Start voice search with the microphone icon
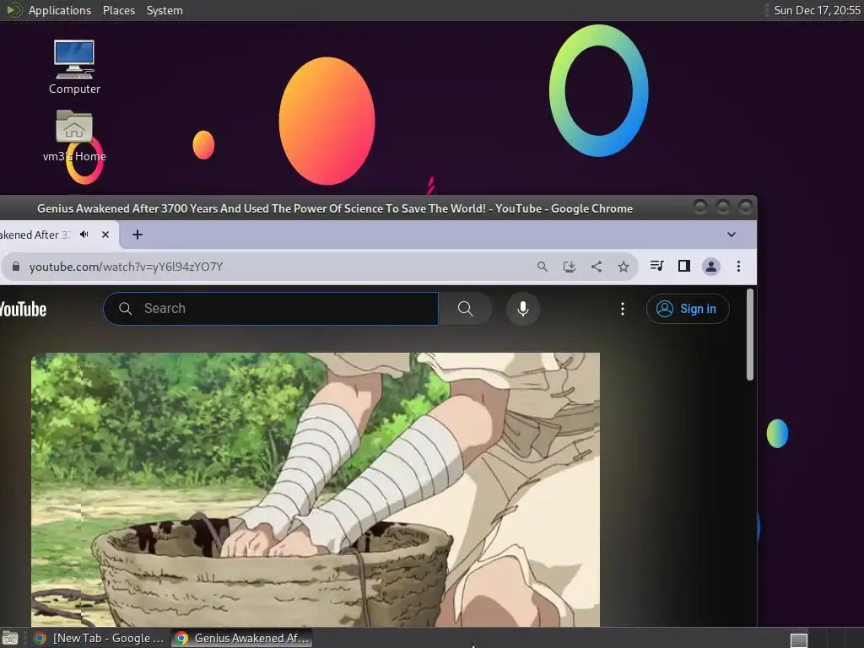Screen dimensions: 864x648 pyautogui.click(x=523, y=309)
